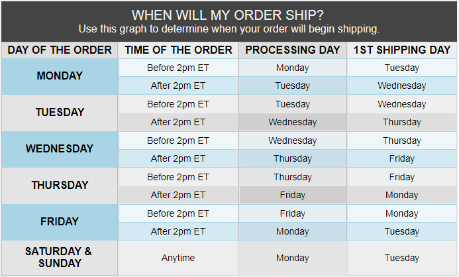The image size is (459, 277).
Task: Select "After 2pm ET" in the Wednesday row
Action: coord(178,158)
